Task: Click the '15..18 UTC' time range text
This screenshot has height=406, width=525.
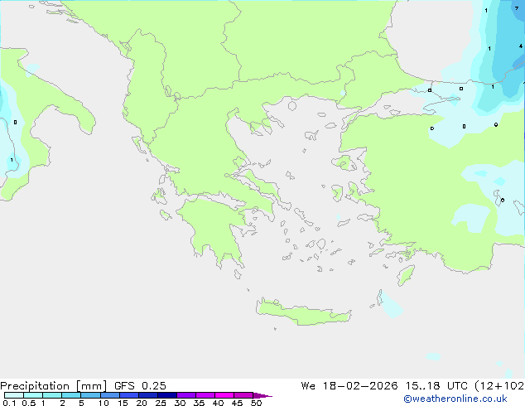Action: (x=436, y=386)
